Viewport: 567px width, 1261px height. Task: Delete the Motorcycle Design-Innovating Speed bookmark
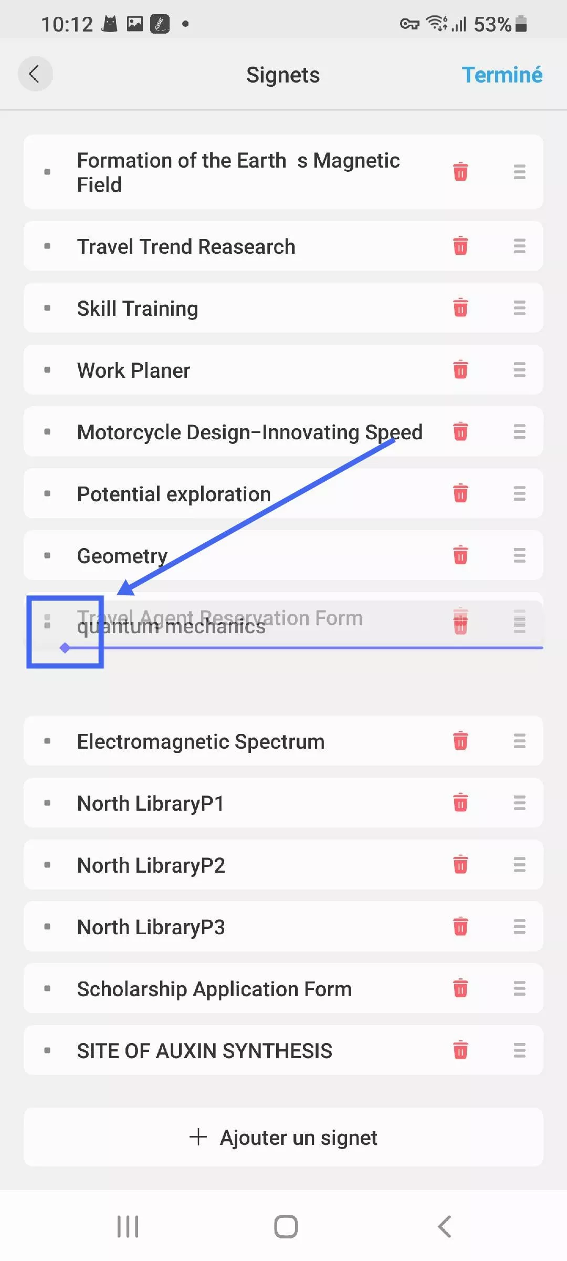coord(460,432)
